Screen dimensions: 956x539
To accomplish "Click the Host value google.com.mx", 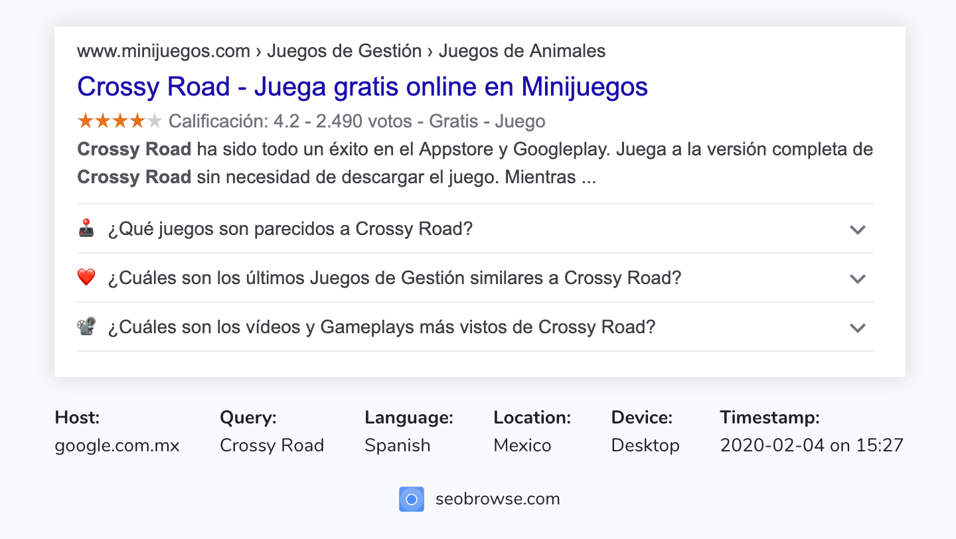I will 118,445.
